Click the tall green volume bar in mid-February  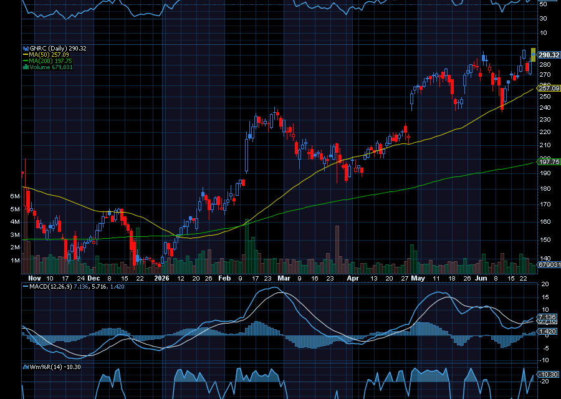(247, 246)
